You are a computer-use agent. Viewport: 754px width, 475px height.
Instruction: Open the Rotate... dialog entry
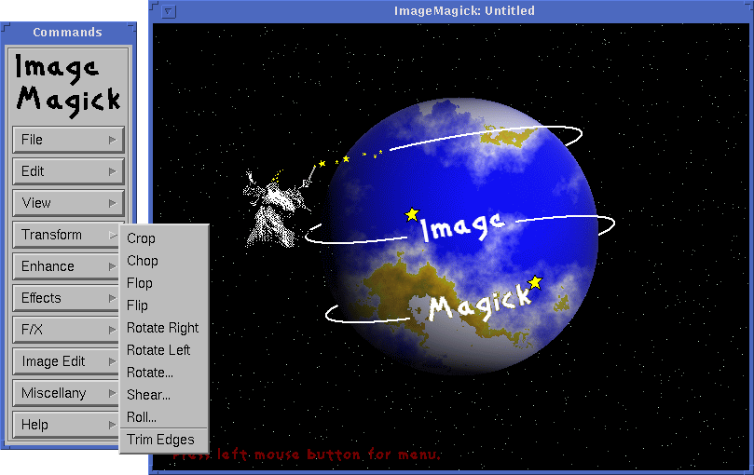(x=150, y=373)
